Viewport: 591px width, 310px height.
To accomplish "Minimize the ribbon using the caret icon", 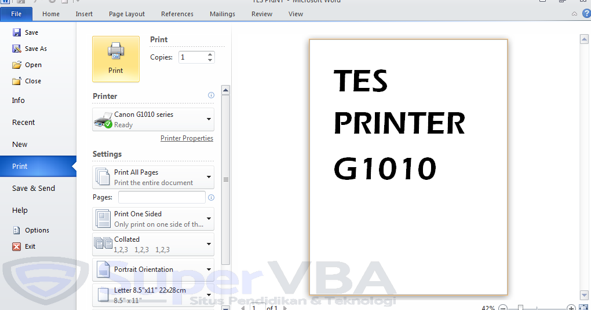I will (x=574, y=14).
